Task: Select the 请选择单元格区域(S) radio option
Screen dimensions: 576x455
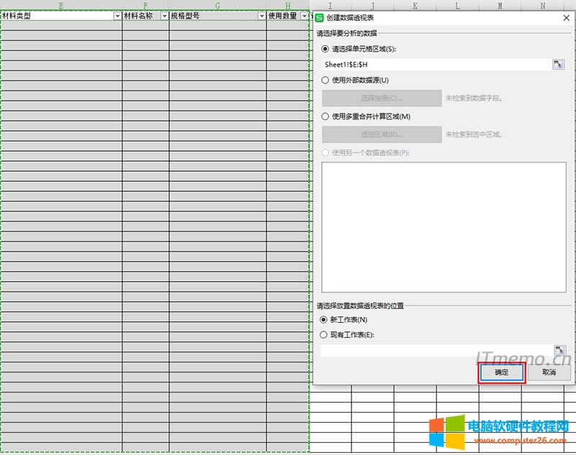Action: pos(325,50)
